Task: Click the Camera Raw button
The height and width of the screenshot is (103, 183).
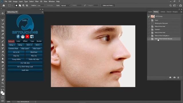Action: (x=13, y=48)
